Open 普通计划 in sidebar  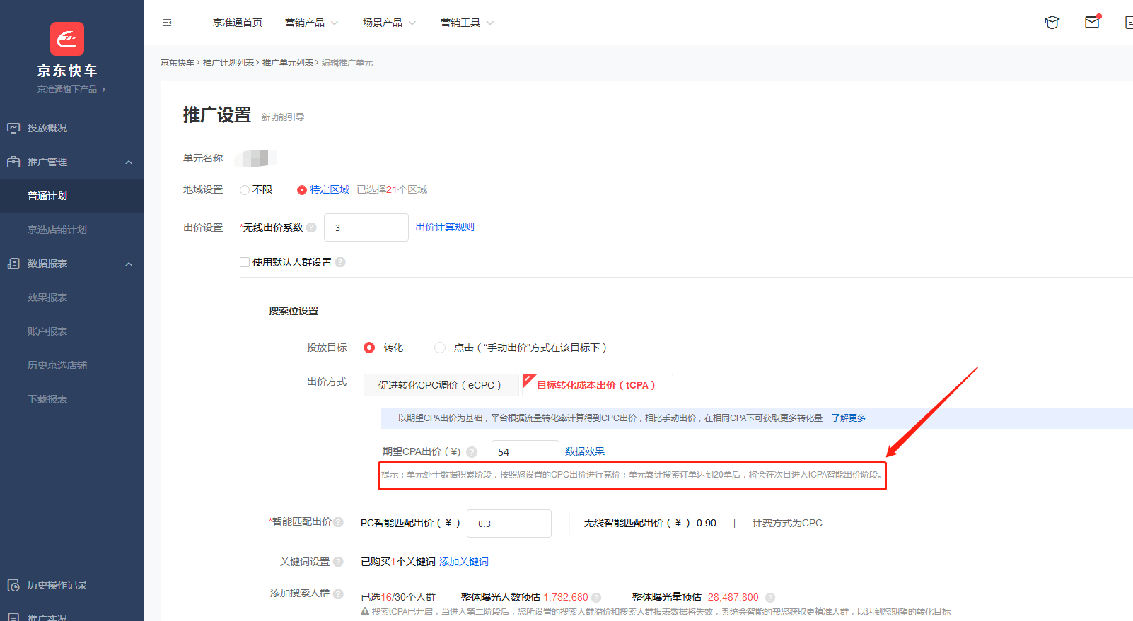(x=71, y=196)
